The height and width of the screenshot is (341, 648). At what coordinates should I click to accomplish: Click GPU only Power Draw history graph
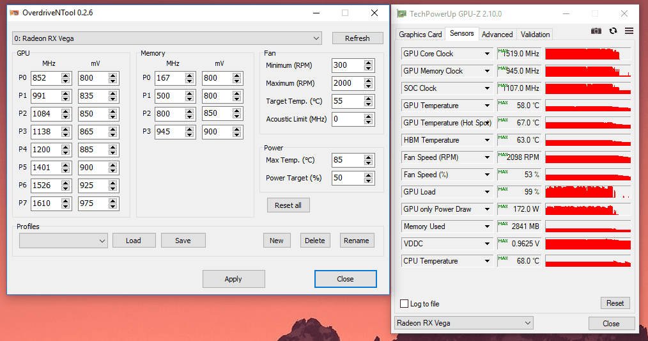click(588, 209)
